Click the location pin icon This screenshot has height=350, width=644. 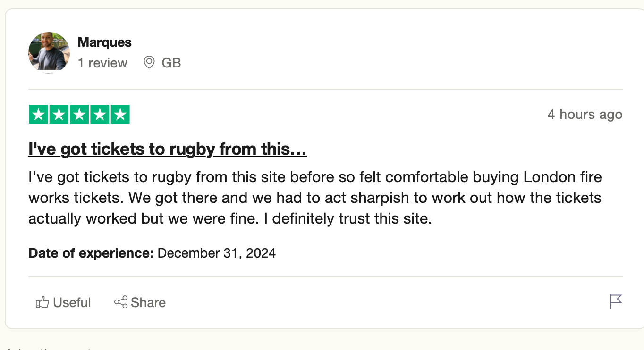[x=149, y=62]
